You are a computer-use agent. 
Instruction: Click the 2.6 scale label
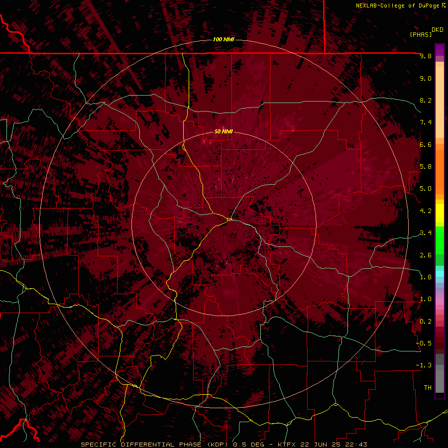click(x=426, y=255)
